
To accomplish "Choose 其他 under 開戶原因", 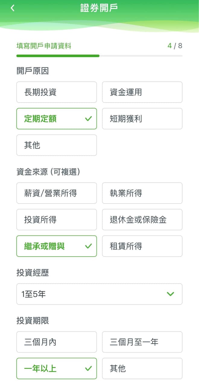I will 56,145.
